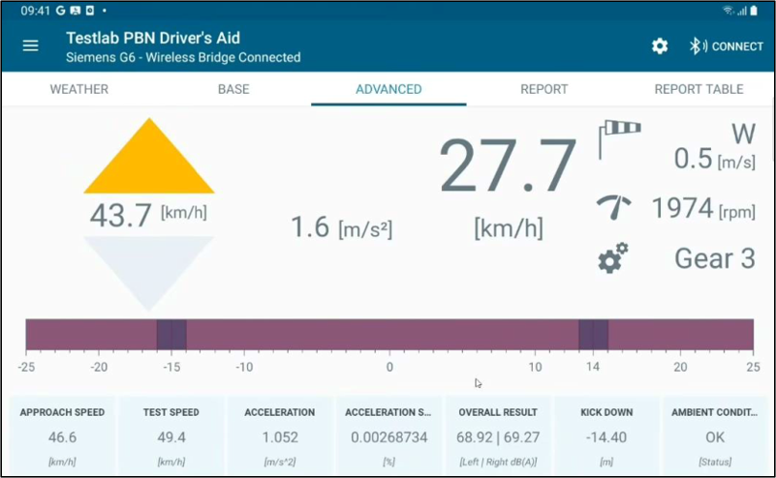Tap the Bluetooth connect icon
Image resolution: width=776 pixels, height=478 pixels.
point(696,46)
